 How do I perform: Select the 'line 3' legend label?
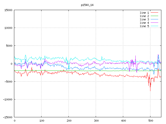tap(144, 19)
